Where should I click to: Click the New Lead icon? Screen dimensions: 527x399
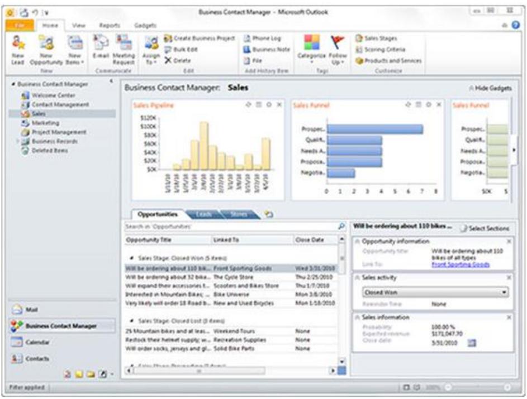click(x=18, y=50)
